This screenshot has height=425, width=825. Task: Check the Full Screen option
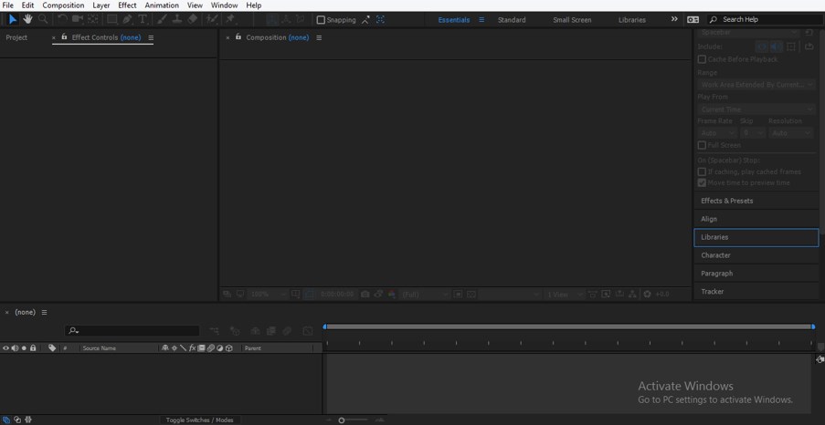[702, 145]
